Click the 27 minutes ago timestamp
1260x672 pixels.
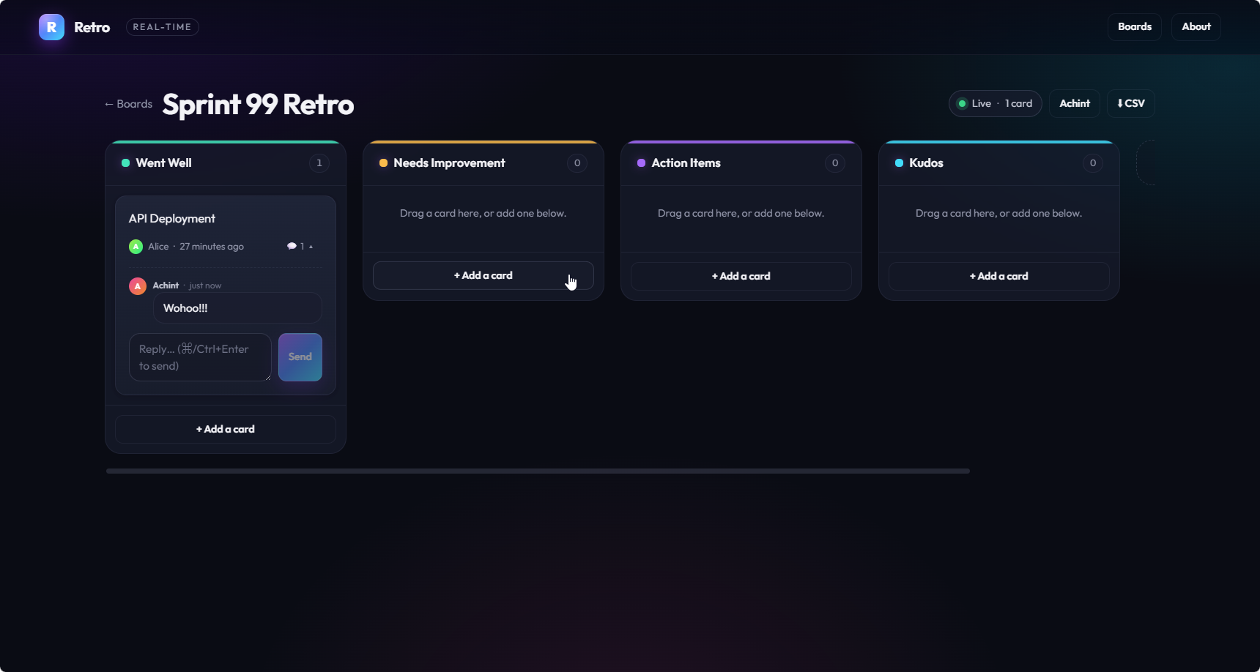[x=212, y=247]
